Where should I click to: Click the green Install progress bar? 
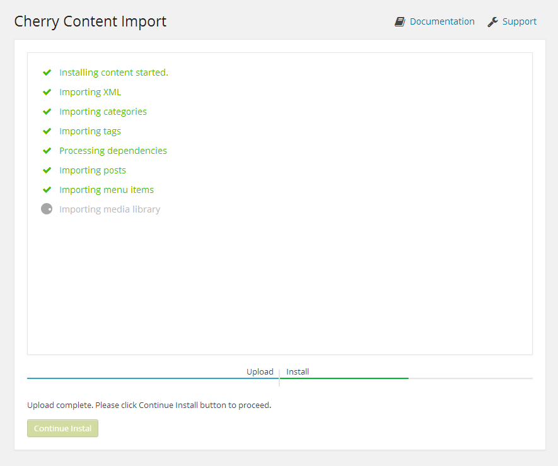point(344,378)
